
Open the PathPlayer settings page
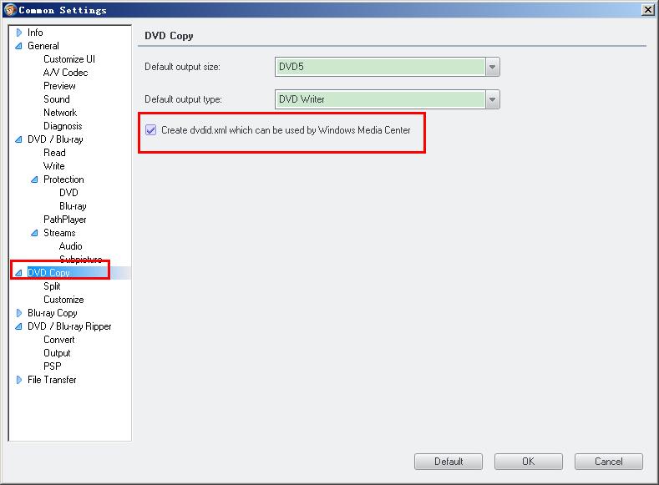click(64, 220)
